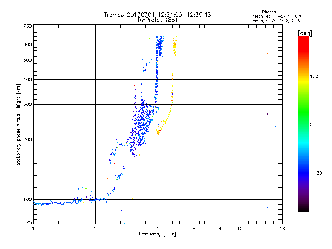
Task: Click the y-axis tick label '200'
Action: click(x=27, y=139)
